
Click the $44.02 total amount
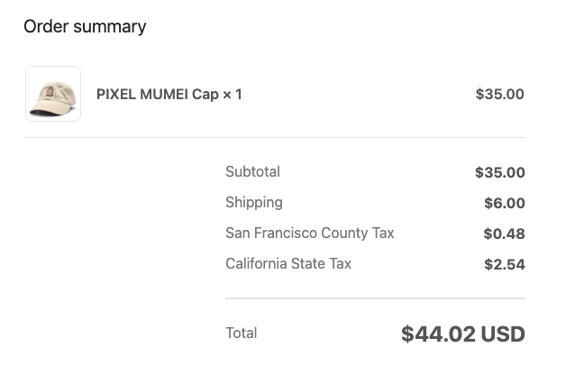click(438, 334)
